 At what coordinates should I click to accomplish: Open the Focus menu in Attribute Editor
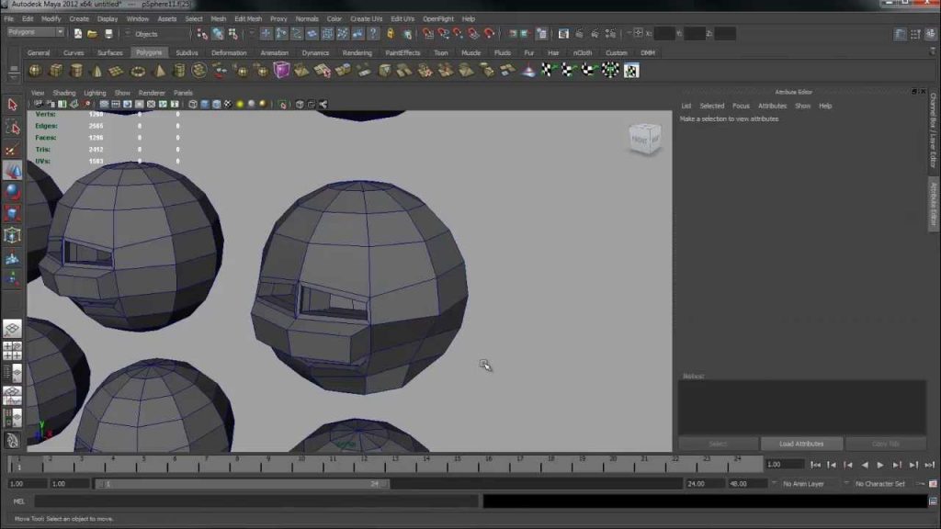point(741,106)
